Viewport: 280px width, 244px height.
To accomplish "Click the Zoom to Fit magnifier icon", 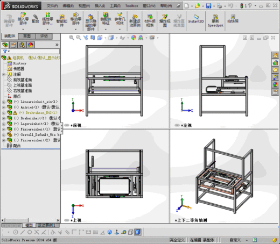I will click(x=72, y=38).
